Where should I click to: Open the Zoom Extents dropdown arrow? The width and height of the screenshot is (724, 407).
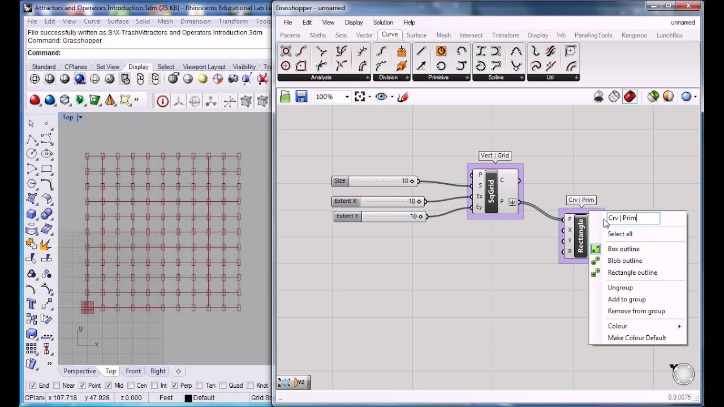pos(369,97)
